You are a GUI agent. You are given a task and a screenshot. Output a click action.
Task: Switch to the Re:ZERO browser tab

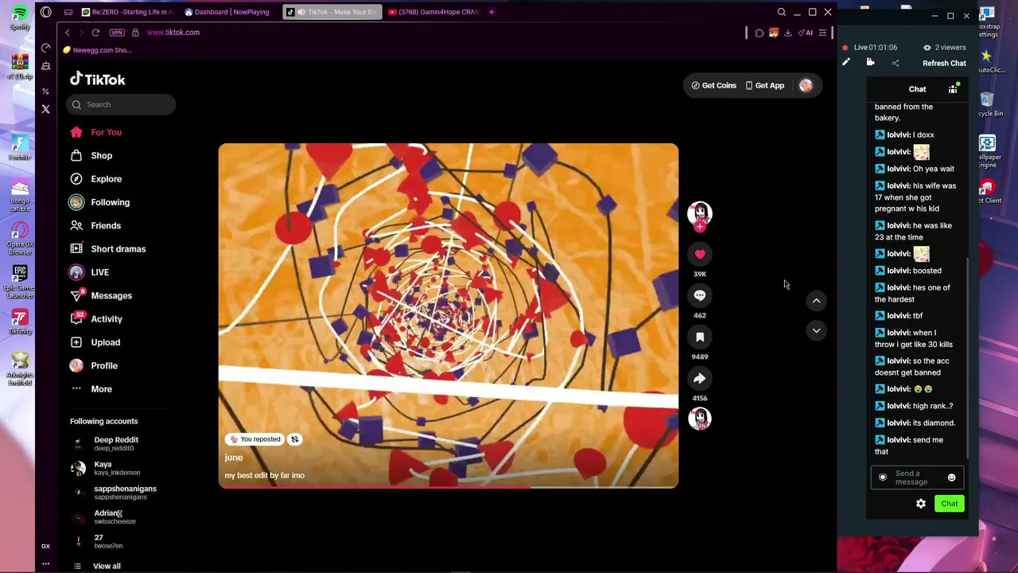(128, 12)
